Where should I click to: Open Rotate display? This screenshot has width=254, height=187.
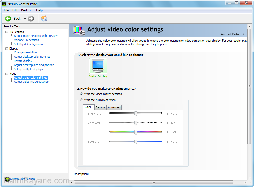pyautogui.click(x=23, y=61)
